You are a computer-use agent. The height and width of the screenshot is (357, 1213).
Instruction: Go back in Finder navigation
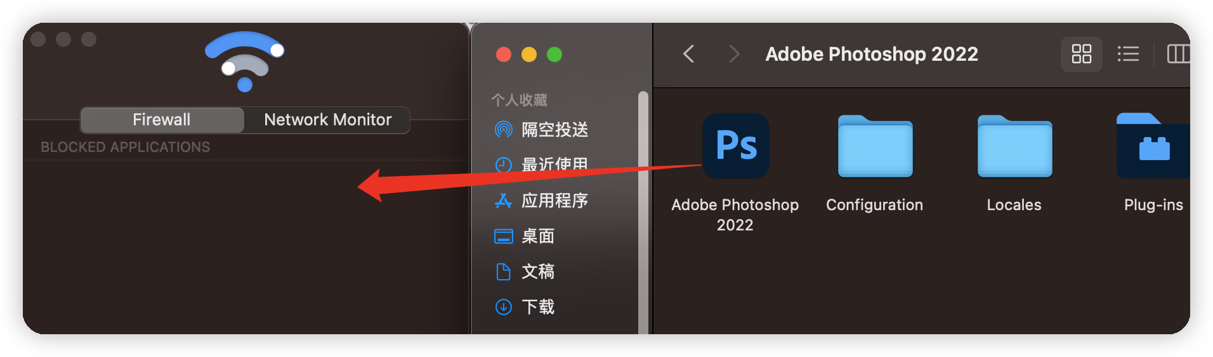click(x=689, y=54)
